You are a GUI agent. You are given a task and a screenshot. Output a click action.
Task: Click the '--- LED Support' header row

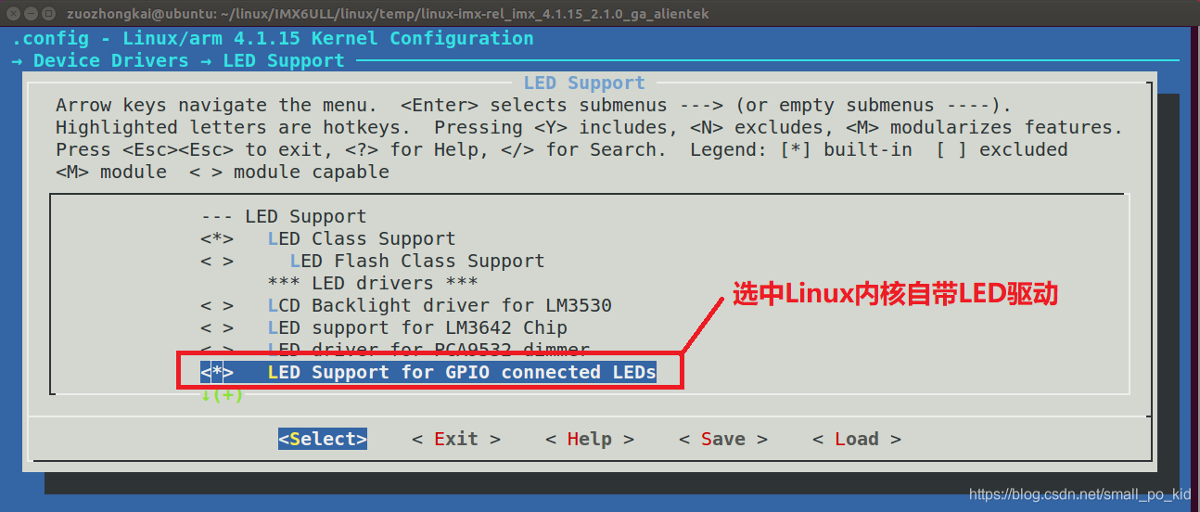pyautogui.click(x=283, y=216)
